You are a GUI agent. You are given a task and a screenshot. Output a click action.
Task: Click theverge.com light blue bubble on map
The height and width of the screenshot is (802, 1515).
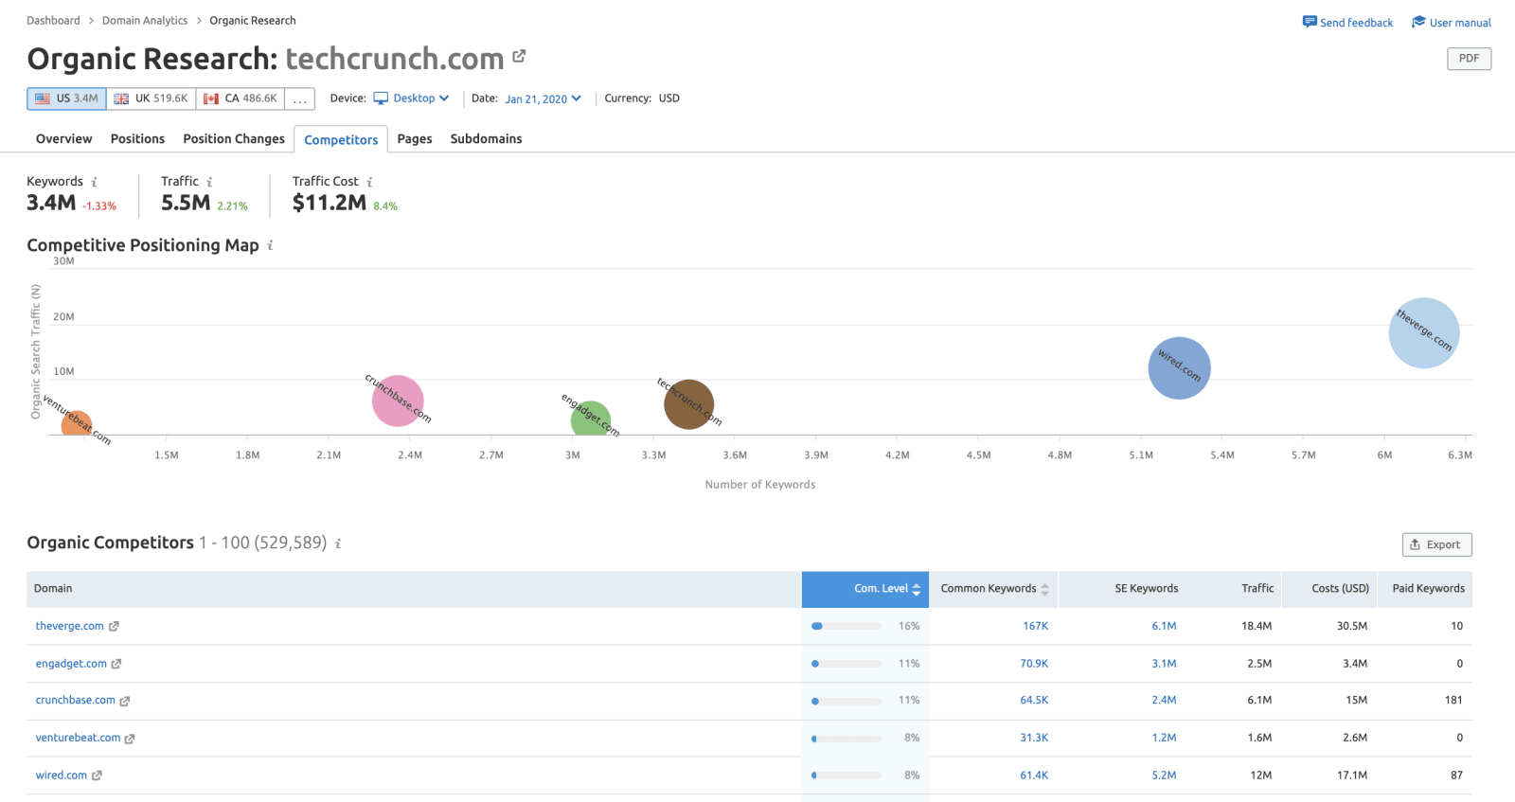(1424, 333)
